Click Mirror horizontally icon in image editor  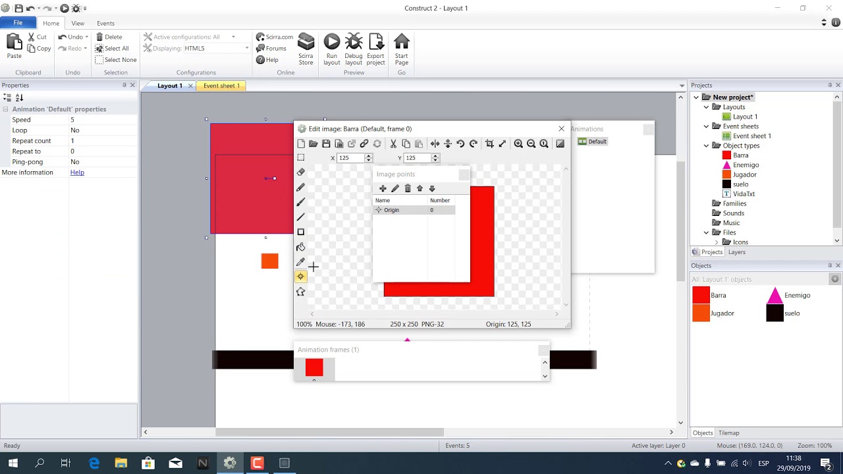(435, 144)
